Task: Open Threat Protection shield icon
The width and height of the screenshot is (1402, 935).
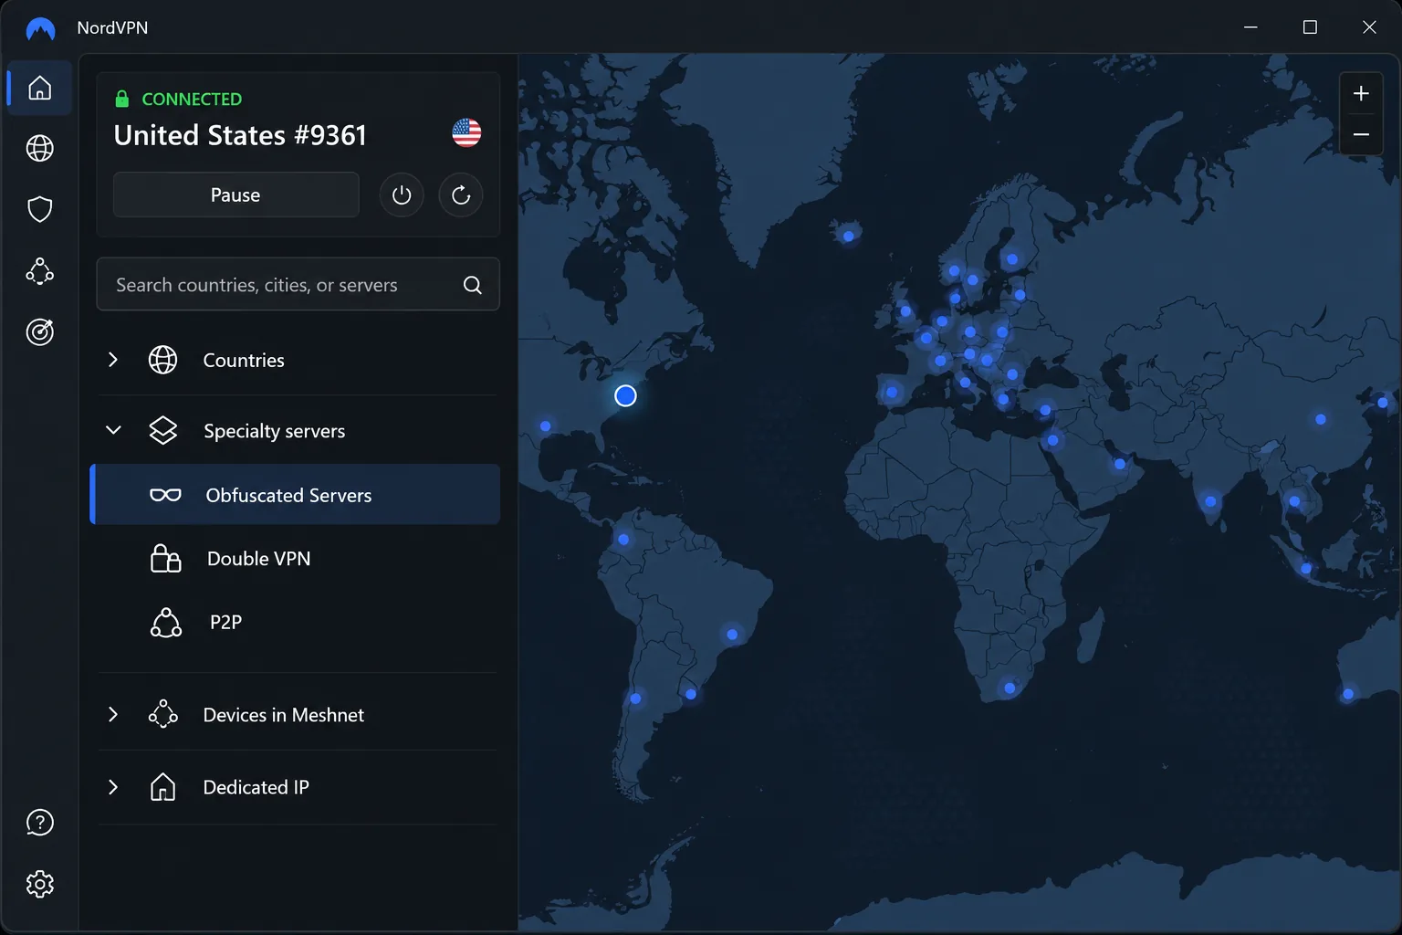Action: (x=39, y=209)
